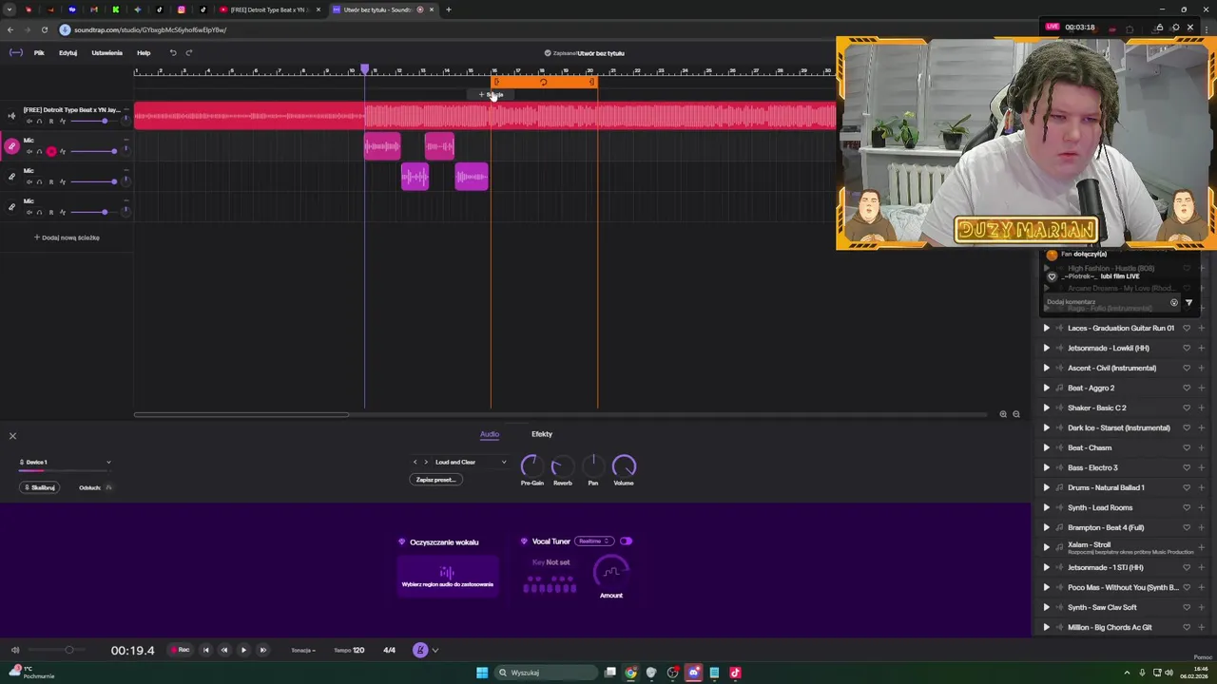This screenshot has width=1217, height=684.
Task: Open Windows Start menu on taskbar
Action: coord(482,673)
